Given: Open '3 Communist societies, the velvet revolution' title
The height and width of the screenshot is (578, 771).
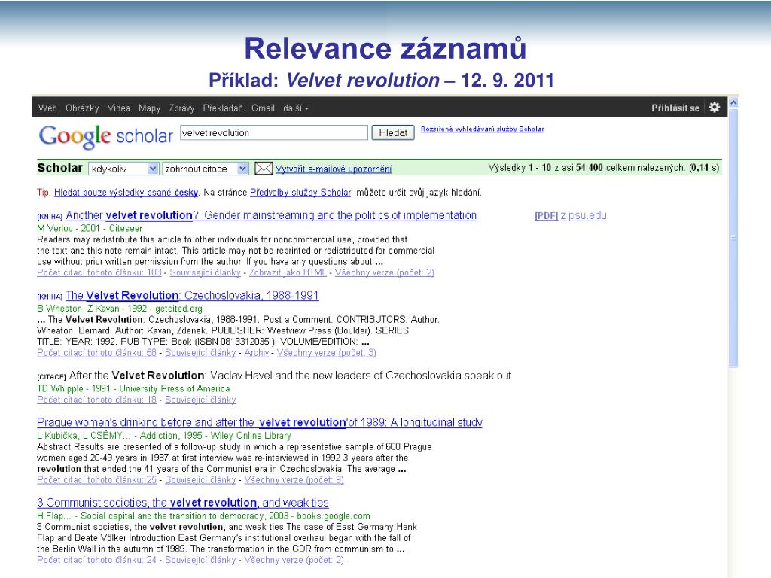Looking at the screenshot, I should coord(183,503).
